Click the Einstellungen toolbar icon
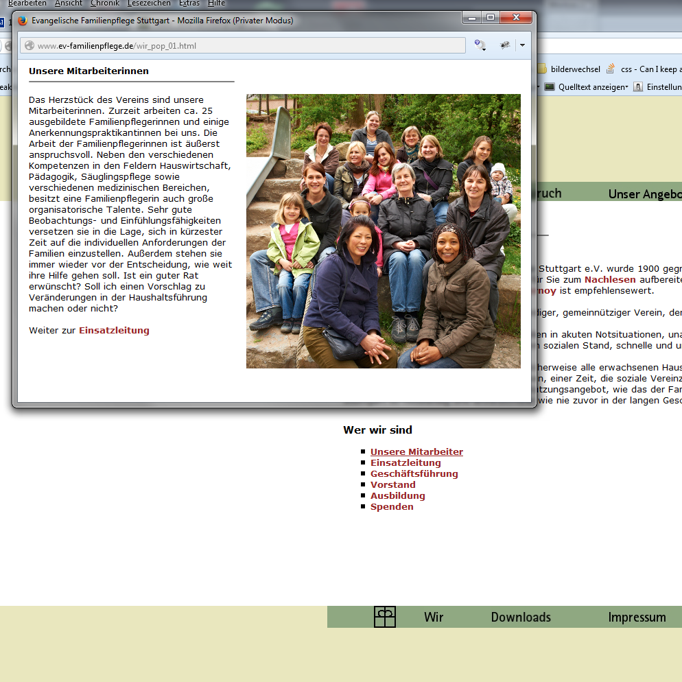This screenshot has width=682, height=682. pos(638,87)
